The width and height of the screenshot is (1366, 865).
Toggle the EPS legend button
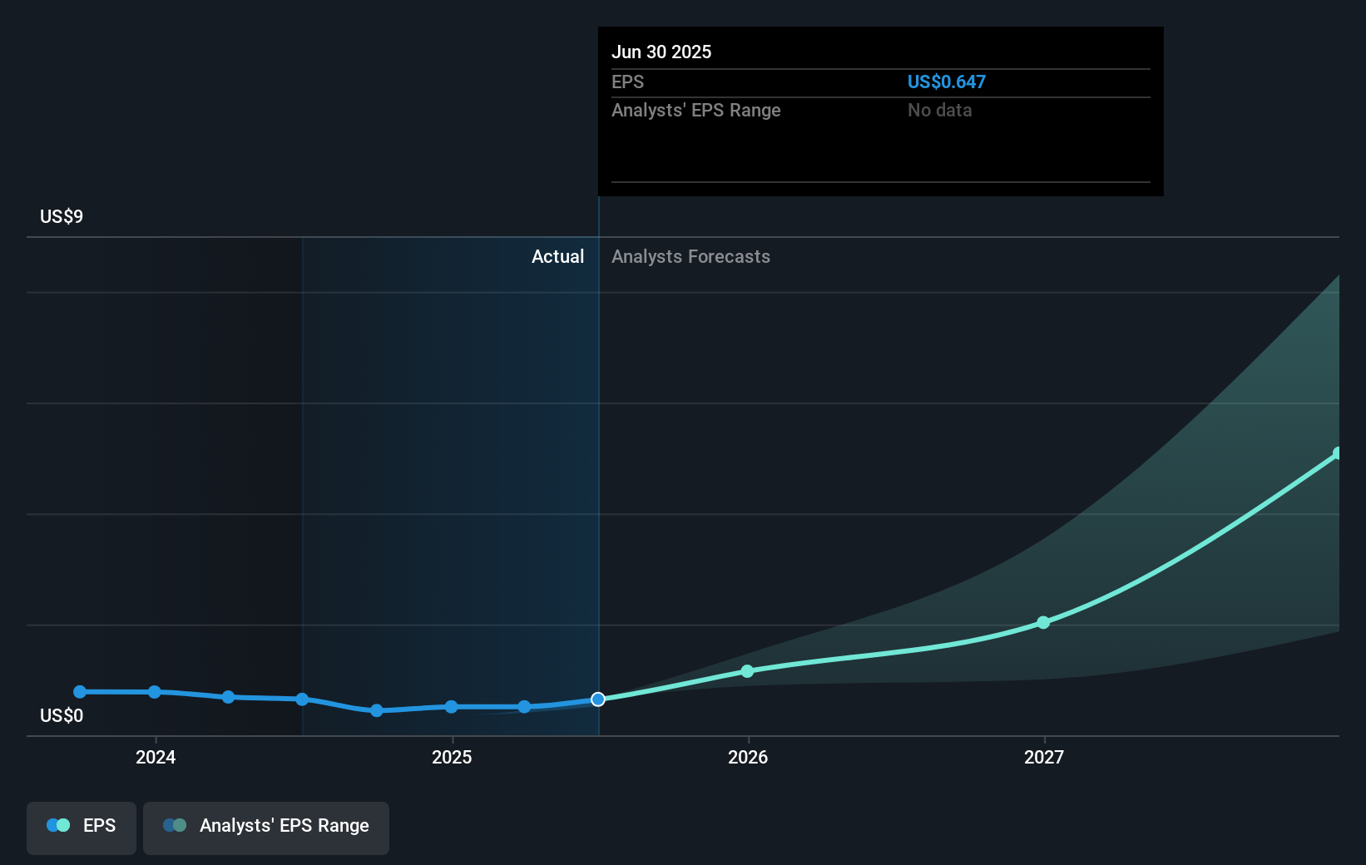point(82,828)
